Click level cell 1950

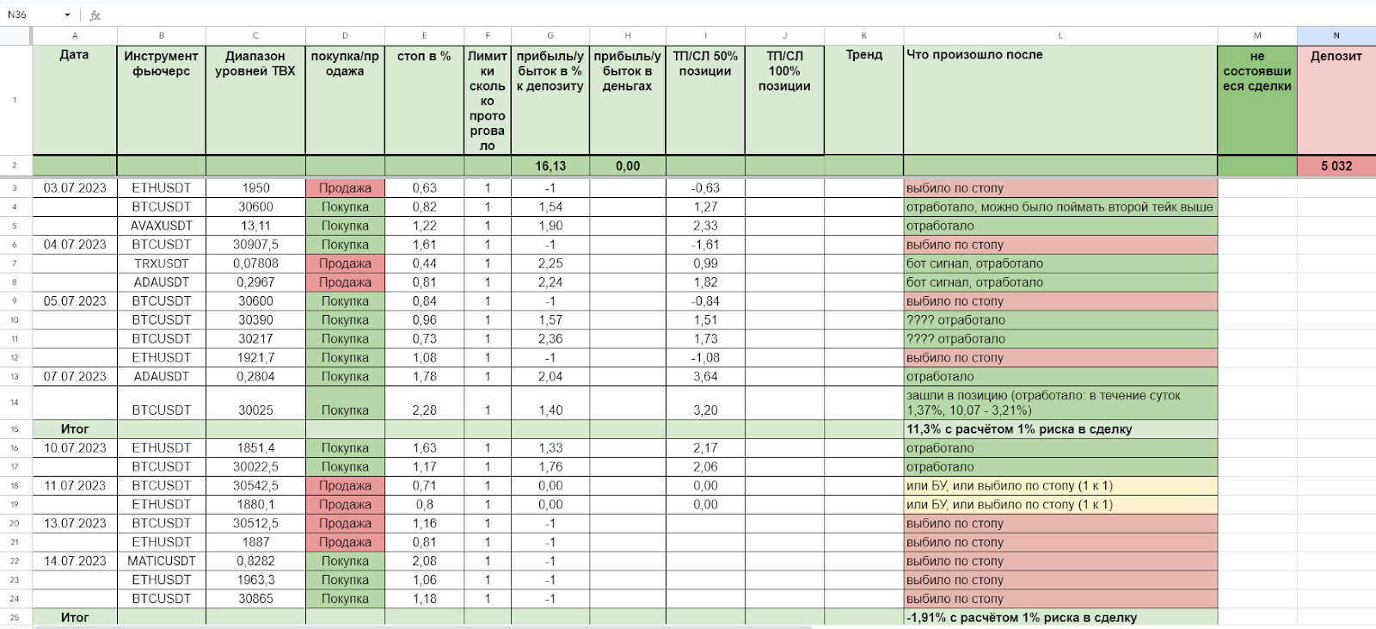[255, 188]
